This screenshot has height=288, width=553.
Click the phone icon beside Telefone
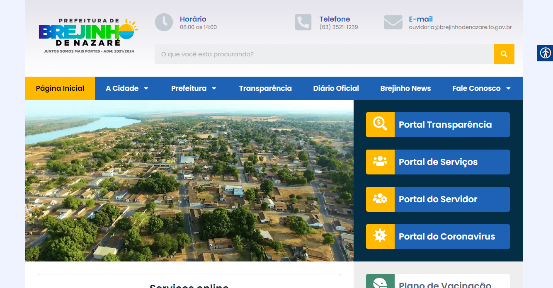[x=303, y=22]
